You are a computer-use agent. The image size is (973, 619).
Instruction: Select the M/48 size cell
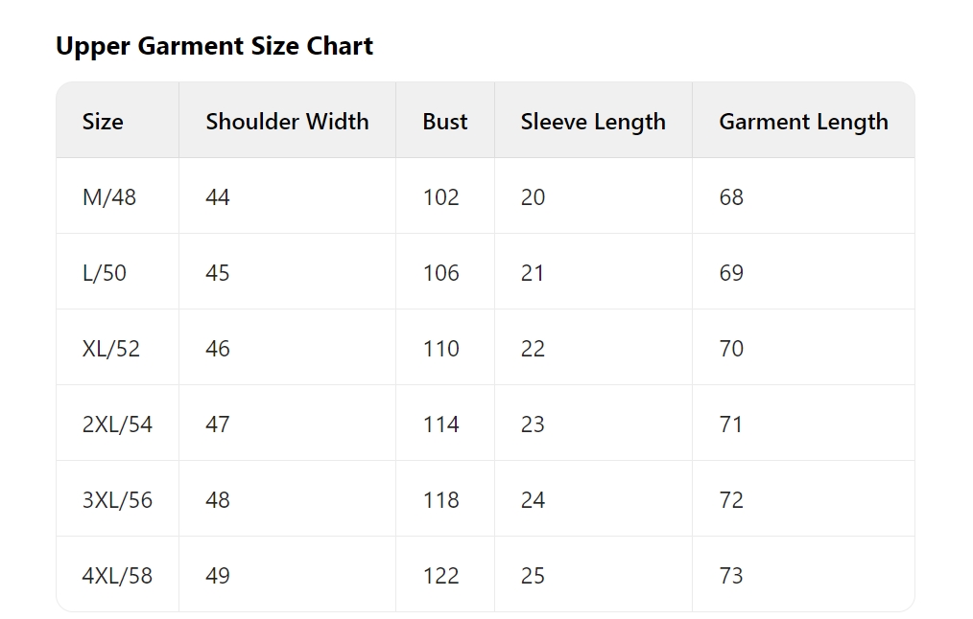[109, 197]
